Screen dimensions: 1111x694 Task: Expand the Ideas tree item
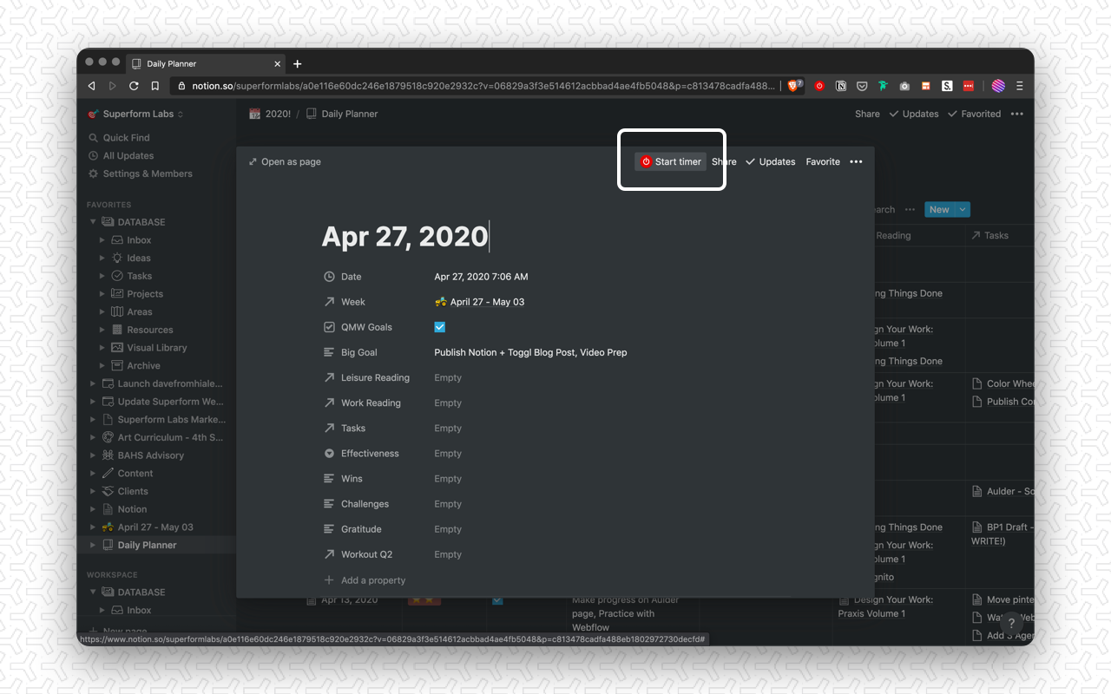coord(102,258)
